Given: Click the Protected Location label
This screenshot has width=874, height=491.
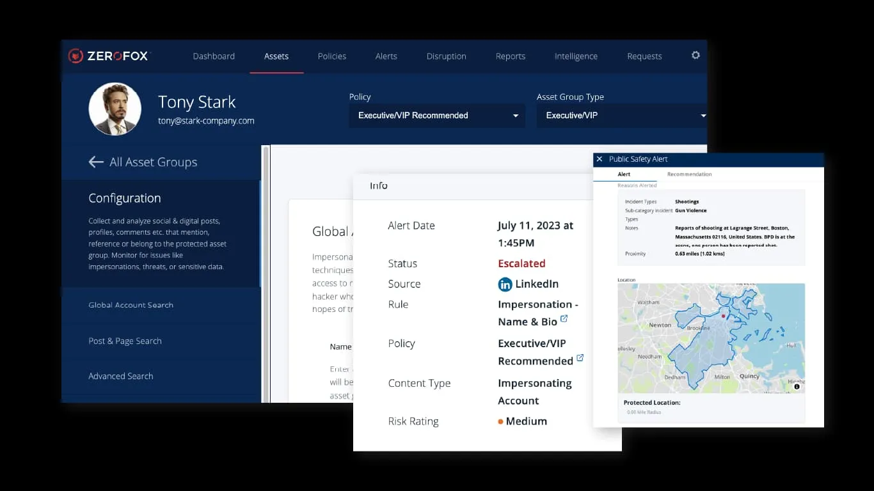Looking at the screenshot, I should tap(652, 403).
